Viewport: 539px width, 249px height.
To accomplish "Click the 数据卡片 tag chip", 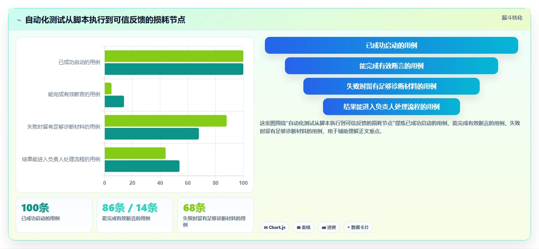I will point(358,227).
